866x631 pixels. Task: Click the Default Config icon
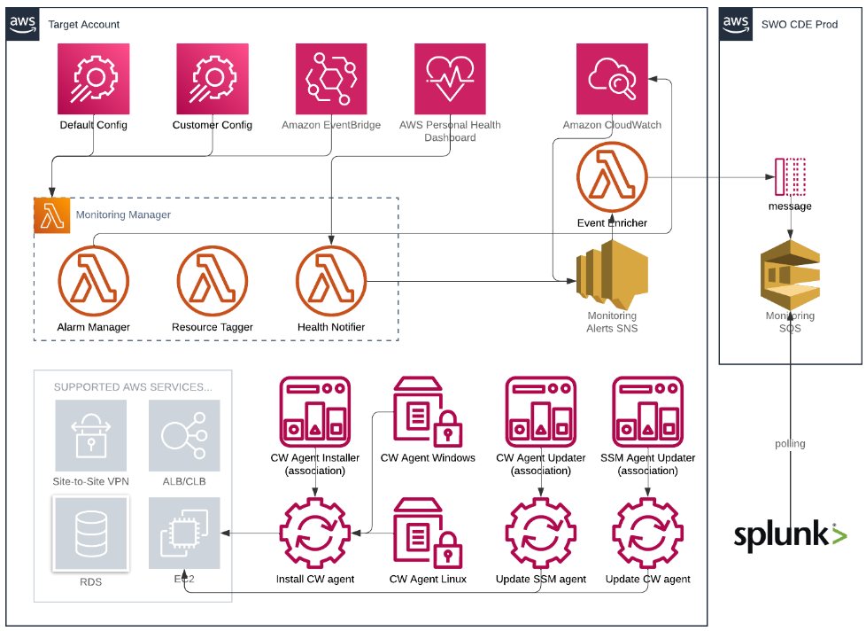[x=93, y=79]
